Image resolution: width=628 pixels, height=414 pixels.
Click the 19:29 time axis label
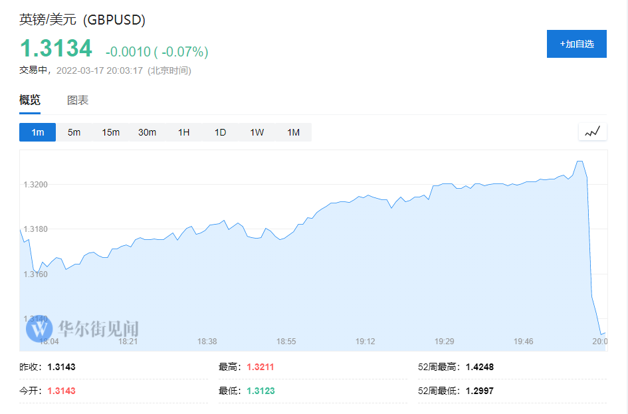tap(444, 342)
